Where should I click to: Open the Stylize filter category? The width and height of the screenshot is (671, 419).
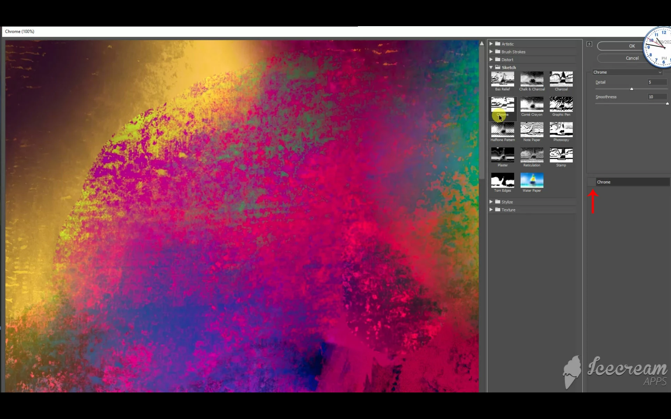click(507, 202)
